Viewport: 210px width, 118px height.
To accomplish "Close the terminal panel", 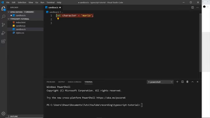I will [198, 82].
